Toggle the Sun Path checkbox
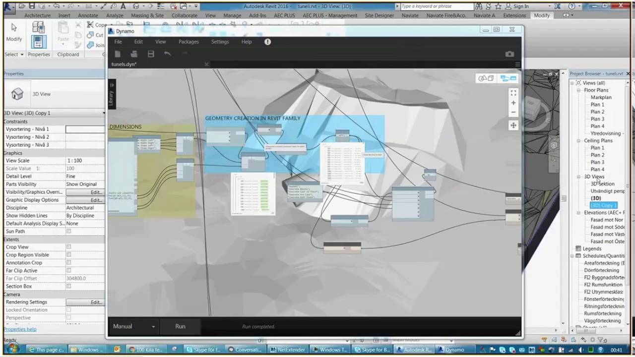635x357 pixels. coord(68,231)
